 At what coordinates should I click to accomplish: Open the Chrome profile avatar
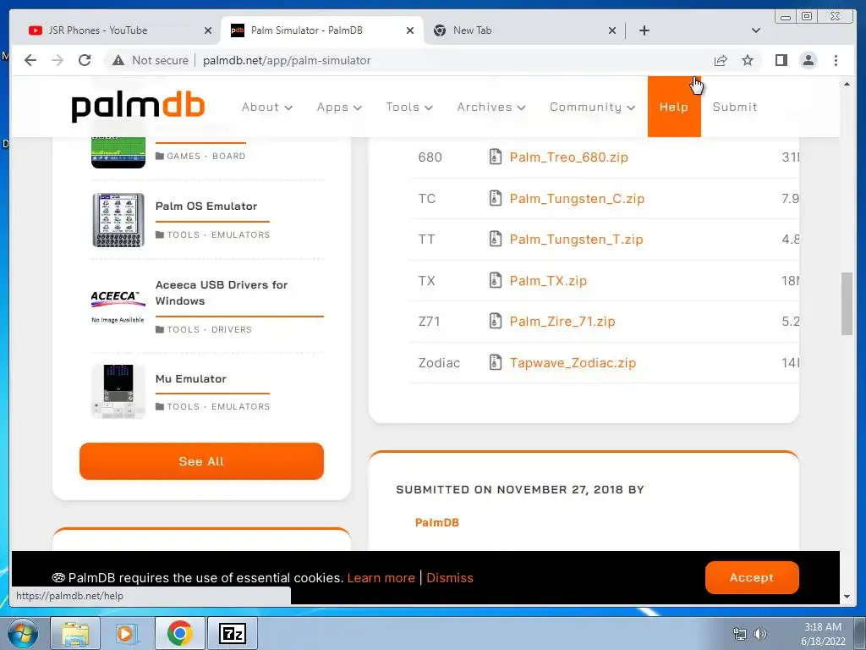point(808,60)
